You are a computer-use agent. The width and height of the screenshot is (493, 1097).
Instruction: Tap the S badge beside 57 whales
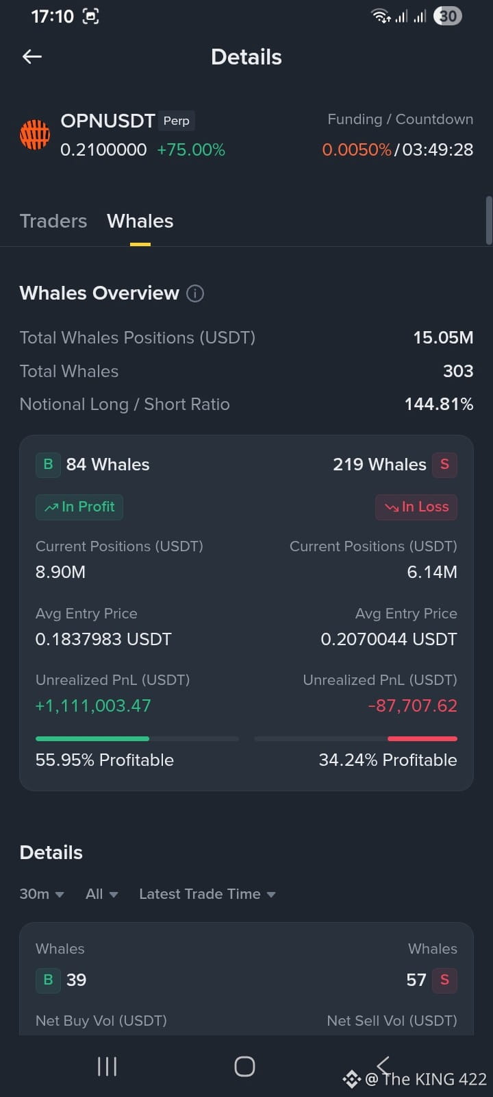pyautogui.click(x=444, y=980)
